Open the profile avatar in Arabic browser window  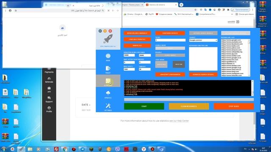[10, 11]
